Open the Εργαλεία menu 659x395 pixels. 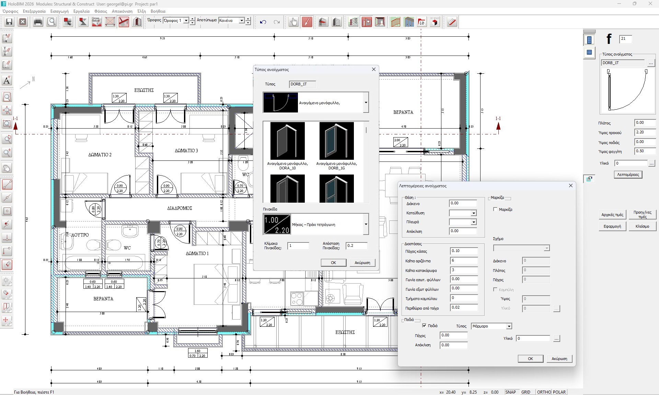point(81,11)
